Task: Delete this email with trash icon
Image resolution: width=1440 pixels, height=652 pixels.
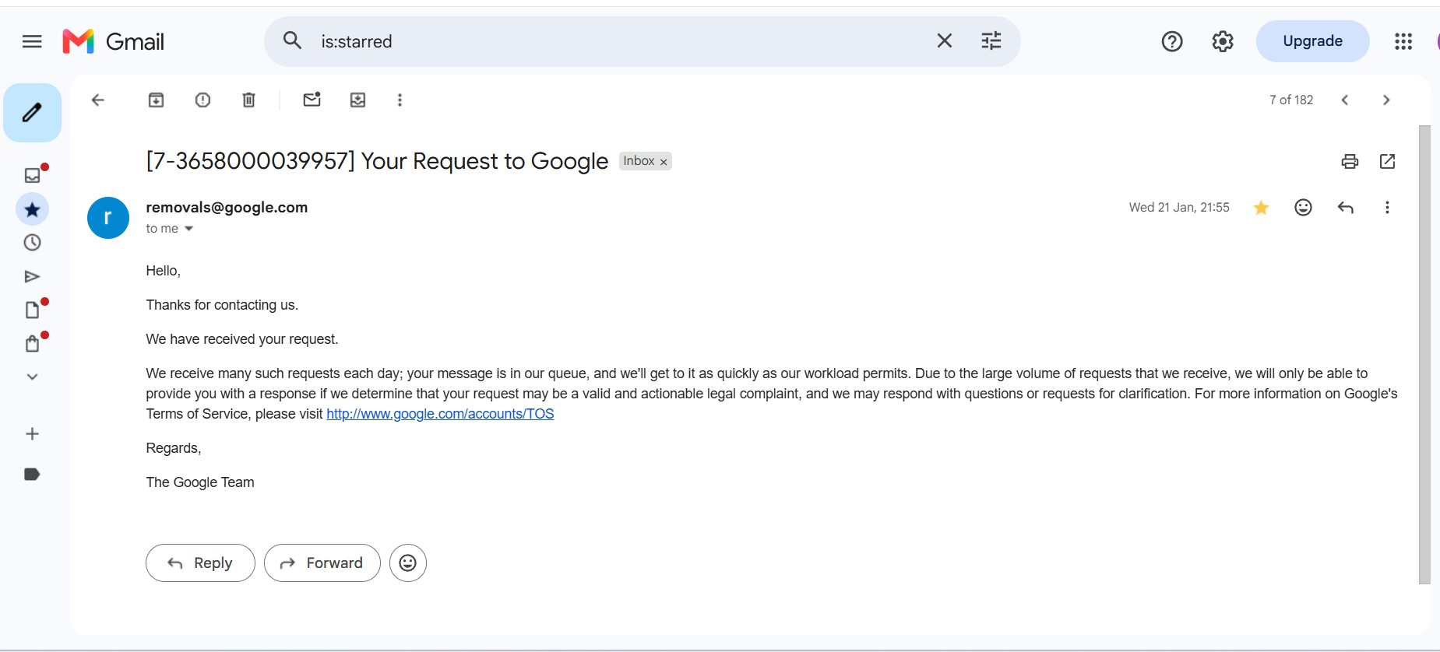Action: click(x=248, y=100)
